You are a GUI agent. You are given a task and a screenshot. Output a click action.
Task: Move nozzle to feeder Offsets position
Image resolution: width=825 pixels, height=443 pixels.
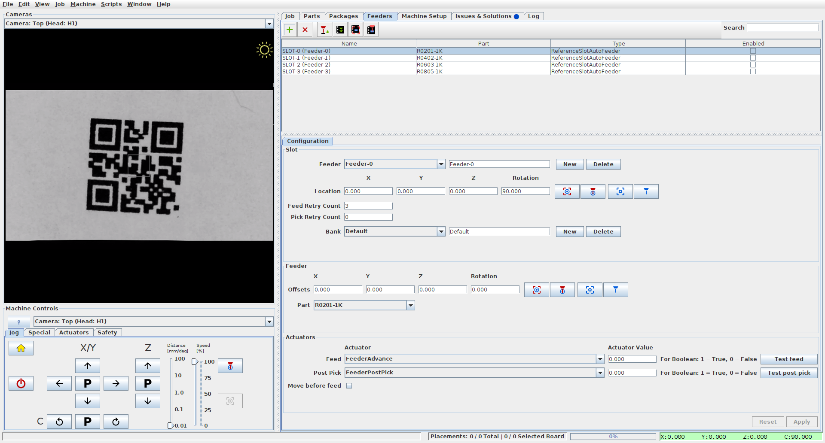[x=616, y=290]
